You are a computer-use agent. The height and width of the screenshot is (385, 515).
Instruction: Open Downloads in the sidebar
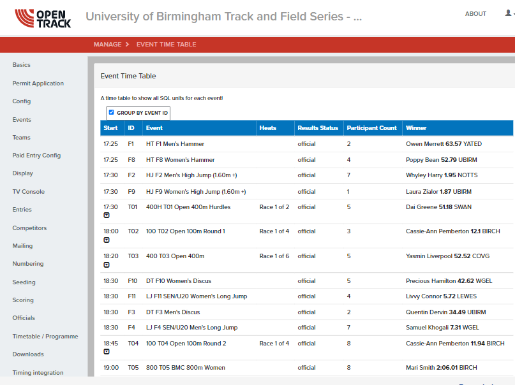pyautogui.click(x=28, y=354)
